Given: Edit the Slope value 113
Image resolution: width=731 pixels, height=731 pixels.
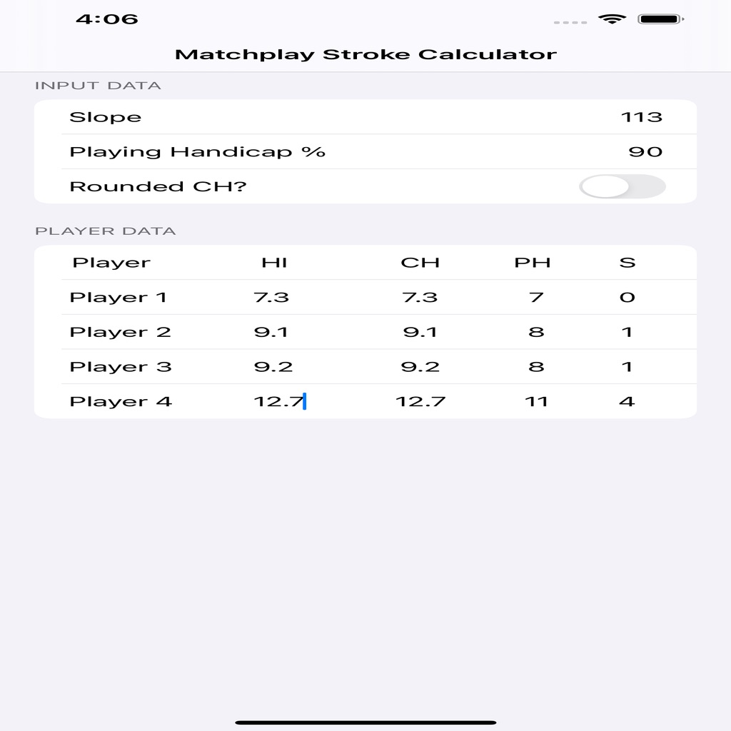Looking at the screenshot, I should pos(642,117).
